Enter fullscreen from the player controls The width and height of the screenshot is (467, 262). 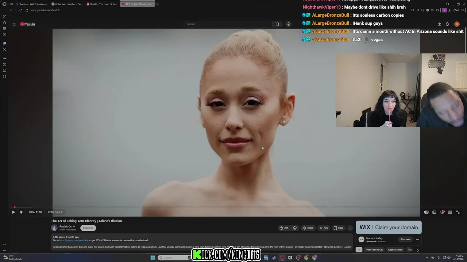click(x=458, y=212)
